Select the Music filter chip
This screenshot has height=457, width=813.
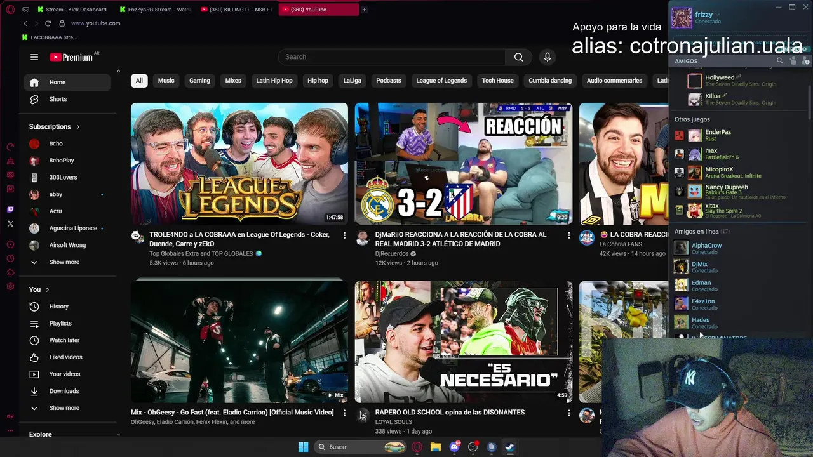[x=166, y=81]
